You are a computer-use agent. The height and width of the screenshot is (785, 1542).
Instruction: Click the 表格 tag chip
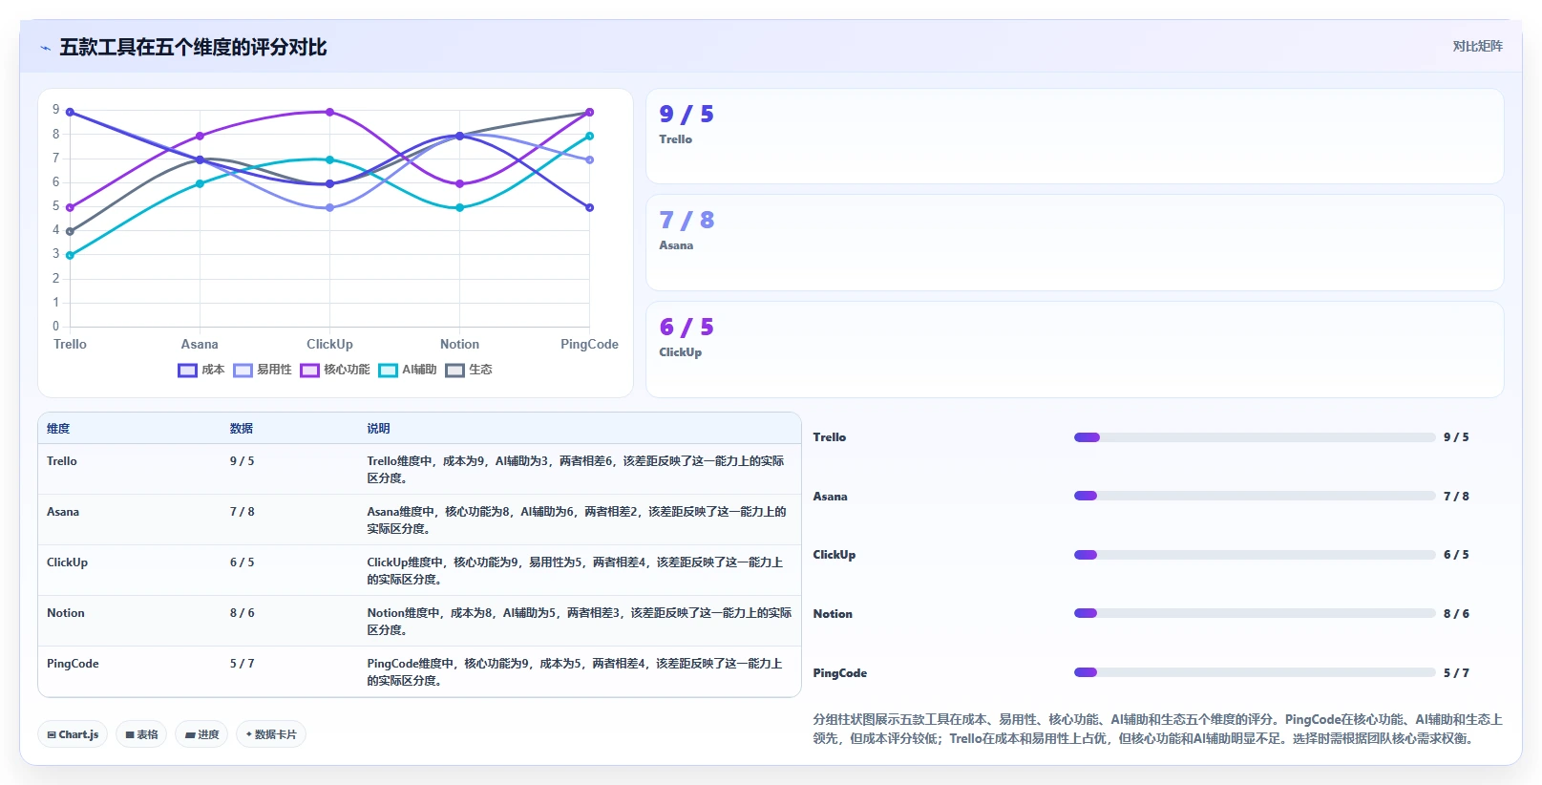pos(141,734)
